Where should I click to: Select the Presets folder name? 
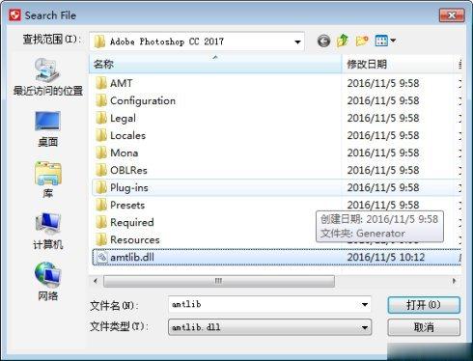click(127, 205)
